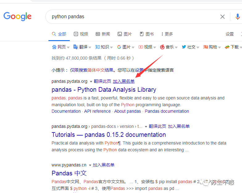The image size is (242, 193).
Task: Start voice search with microphone icon
Action: point(238,17)
